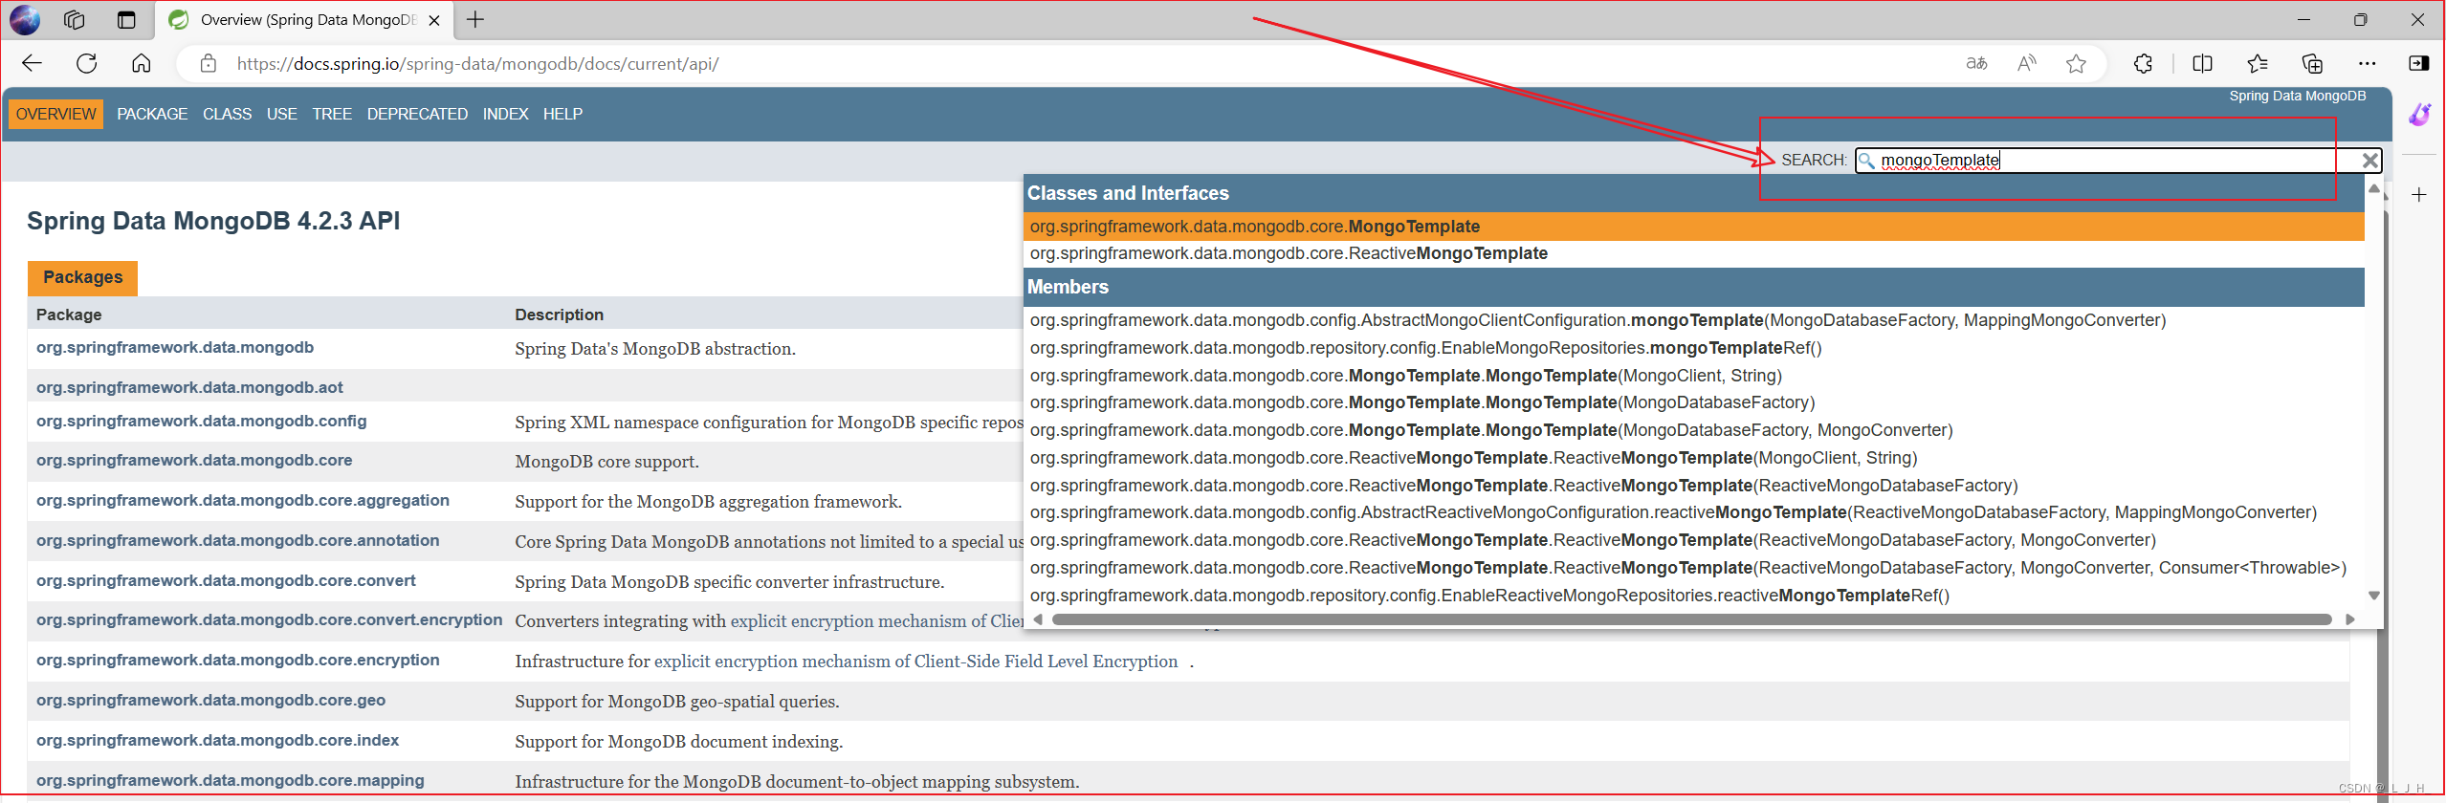Open the Use navigation item
2446x803 pixels.
point(282,114)
